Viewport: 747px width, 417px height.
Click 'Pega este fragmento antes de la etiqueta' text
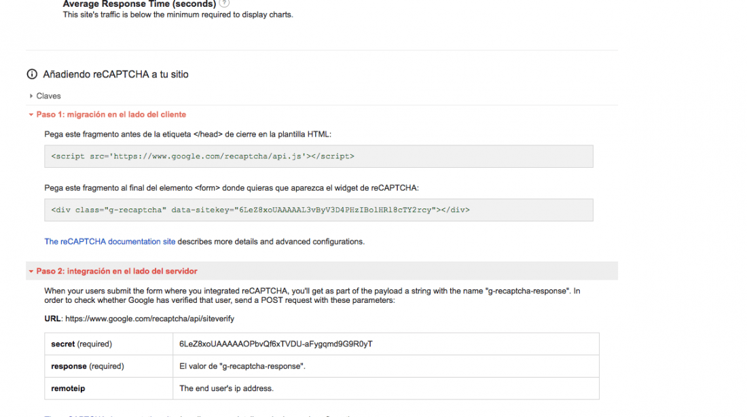(x=187, y=134)
